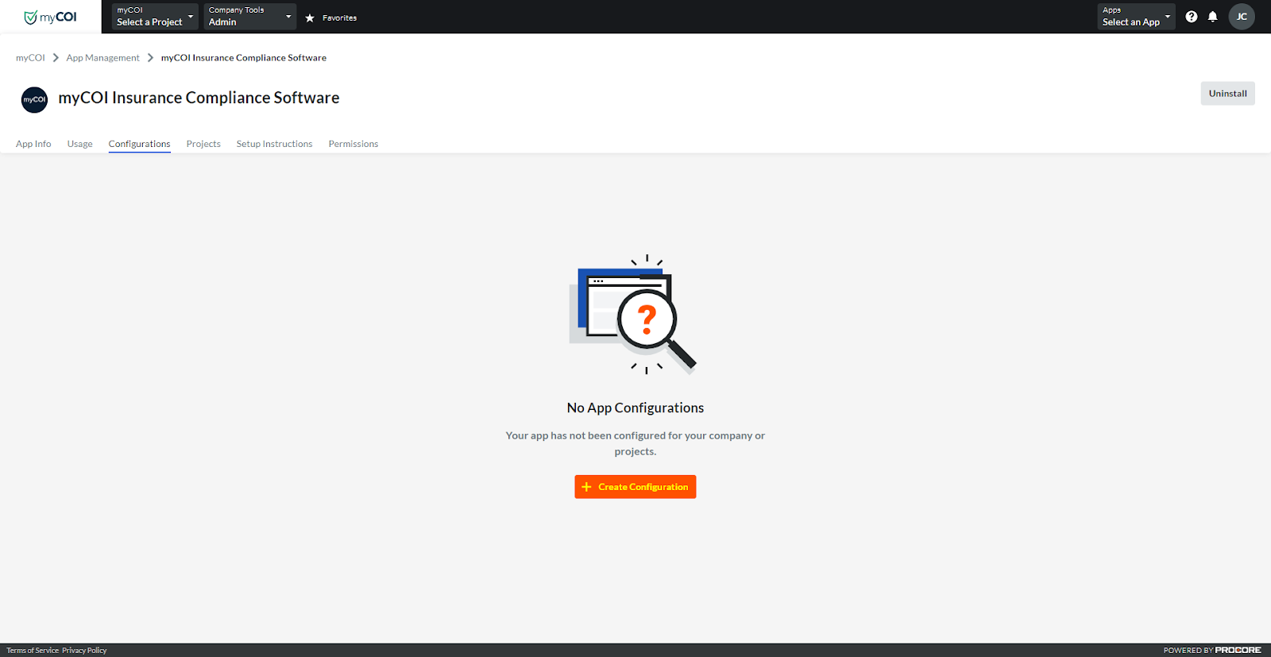Select the Configurations tab
Image resolution: width=1271 pixels, height=657 pixels.
(x=139, y=144)
